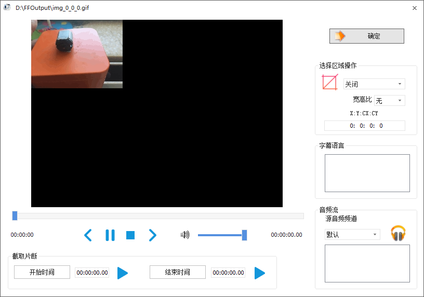Viewport: 424px width, 297px height.
Task: Play from the end time with its arrow
Action: [x=260, y=273]
